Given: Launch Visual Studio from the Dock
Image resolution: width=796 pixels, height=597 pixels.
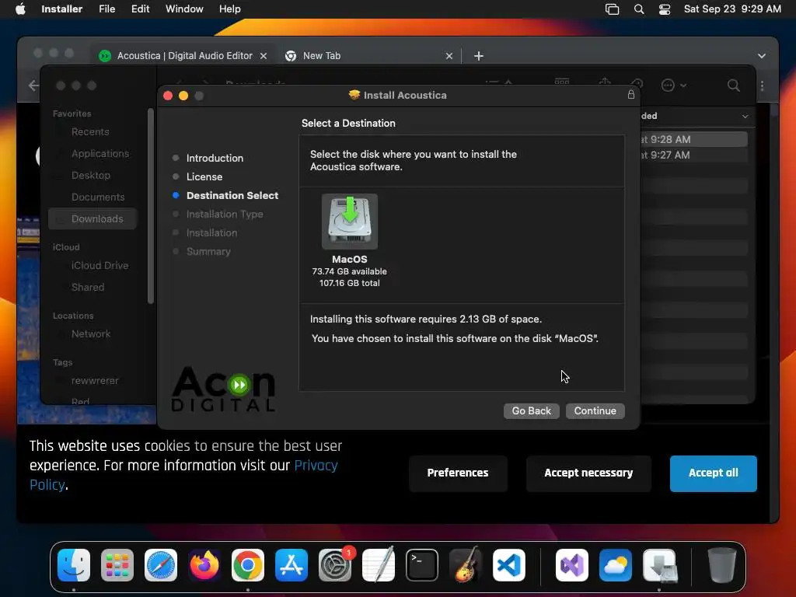Looking at the screenshot, I should (572, 565).
